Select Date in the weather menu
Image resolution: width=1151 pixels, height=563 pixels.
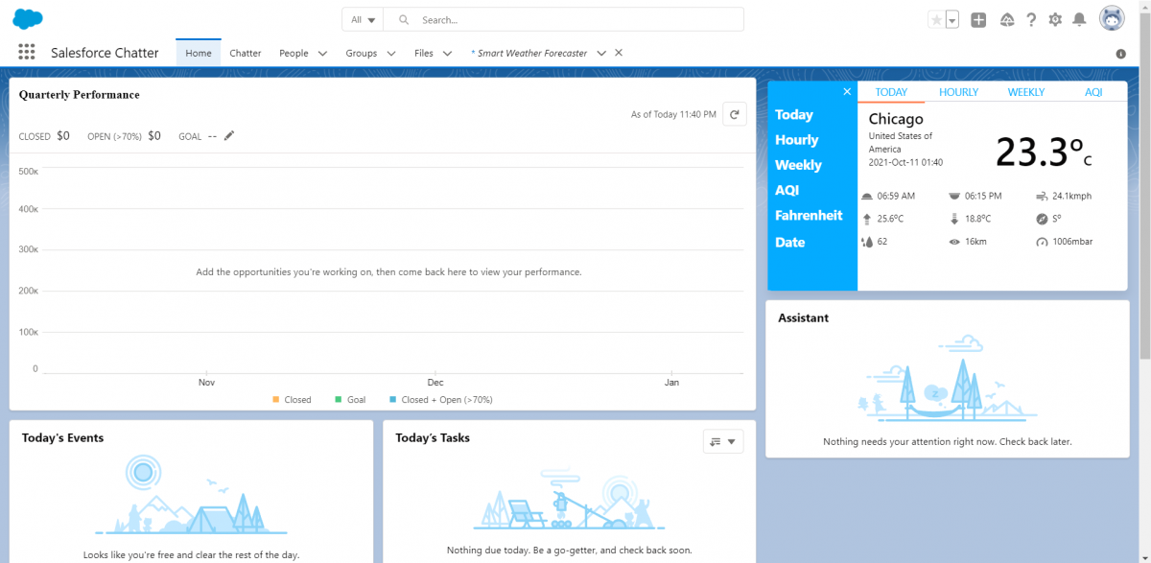790,243
